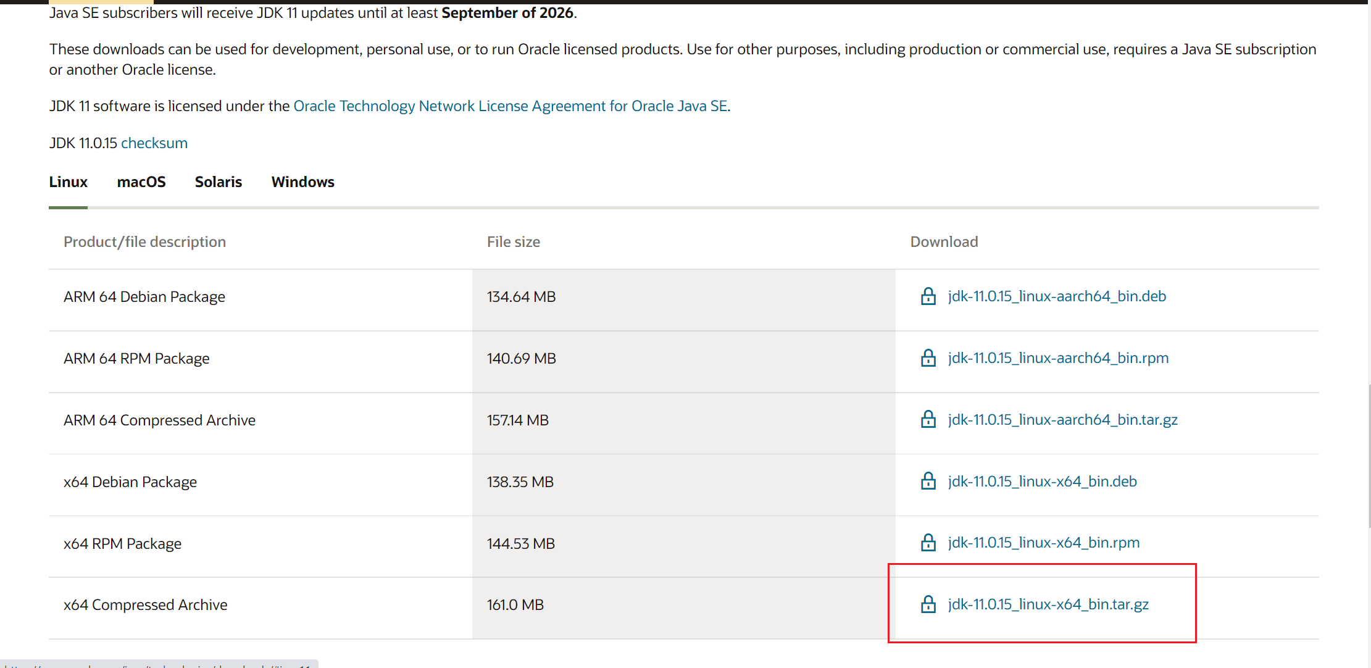The height and width of the screenshot is (668, 1371).
Task: Click the 'x64 RPM Package' description
Action: tap(122, 544)
